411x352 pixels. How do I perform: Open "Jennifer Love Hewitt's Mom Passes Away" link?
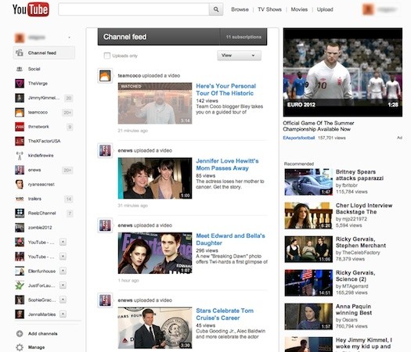coord(227,164)
